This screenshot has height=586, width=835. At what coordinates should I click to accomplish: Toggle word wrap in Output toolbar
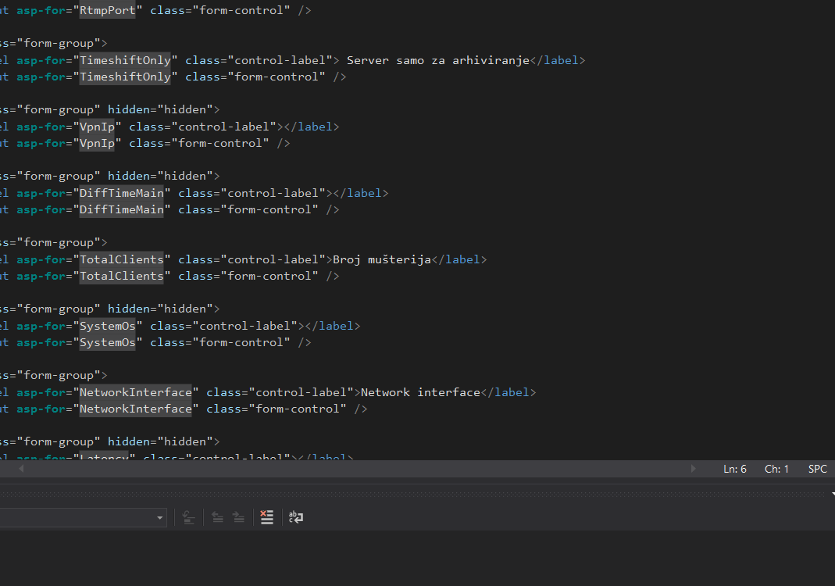pos(295,517)
